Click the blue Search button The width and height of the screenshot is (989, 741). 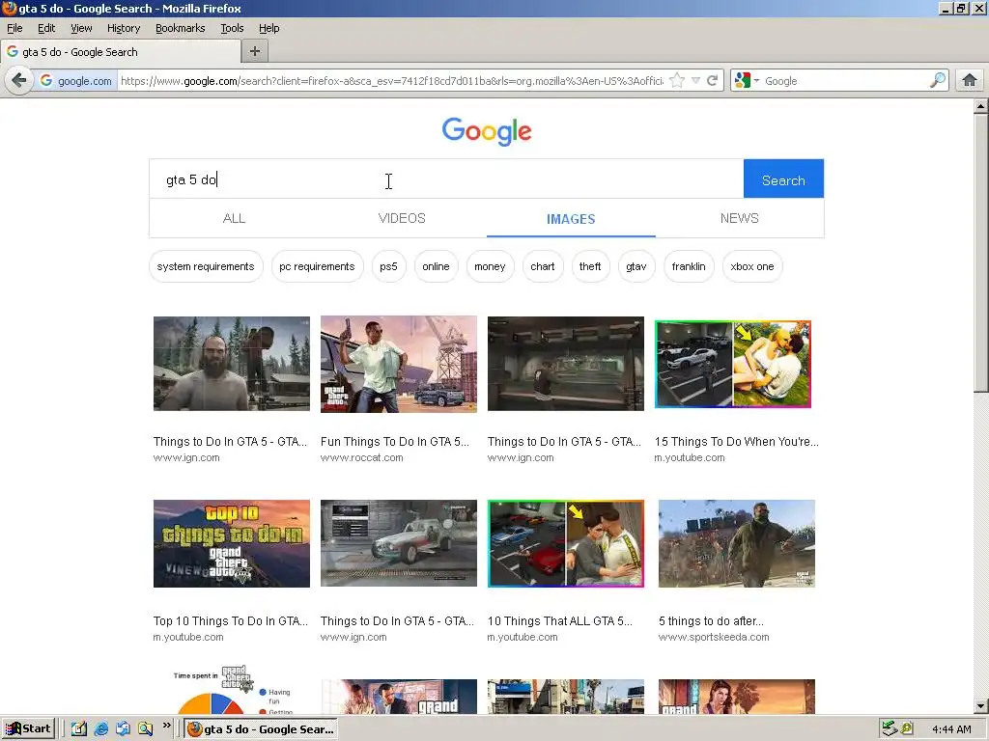pos(783,178)
